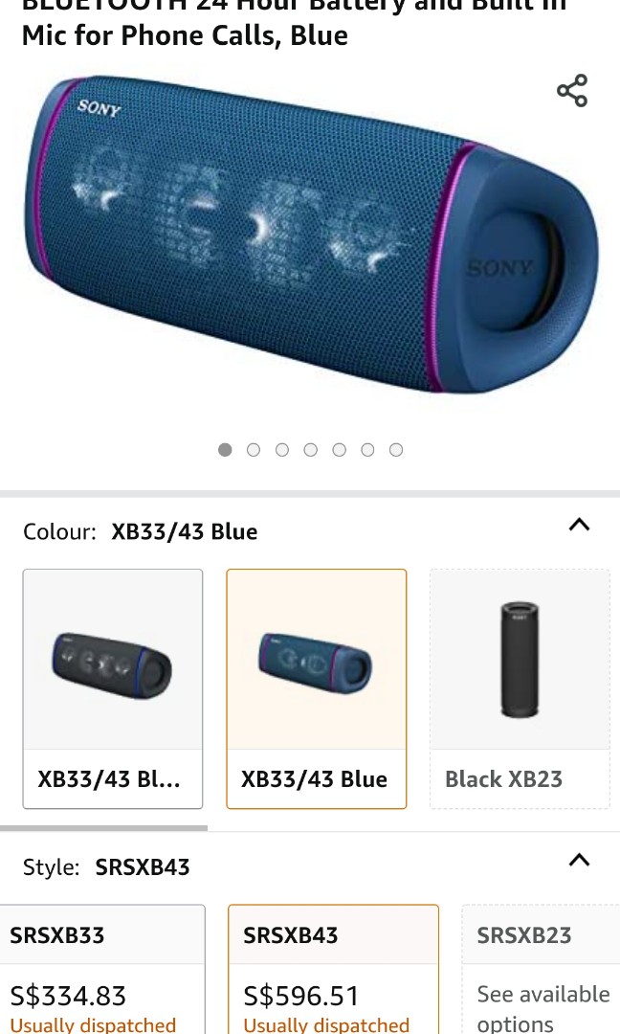Click the colour options horizontal scrollbar
620x1034 pixels.
point(103,827)
